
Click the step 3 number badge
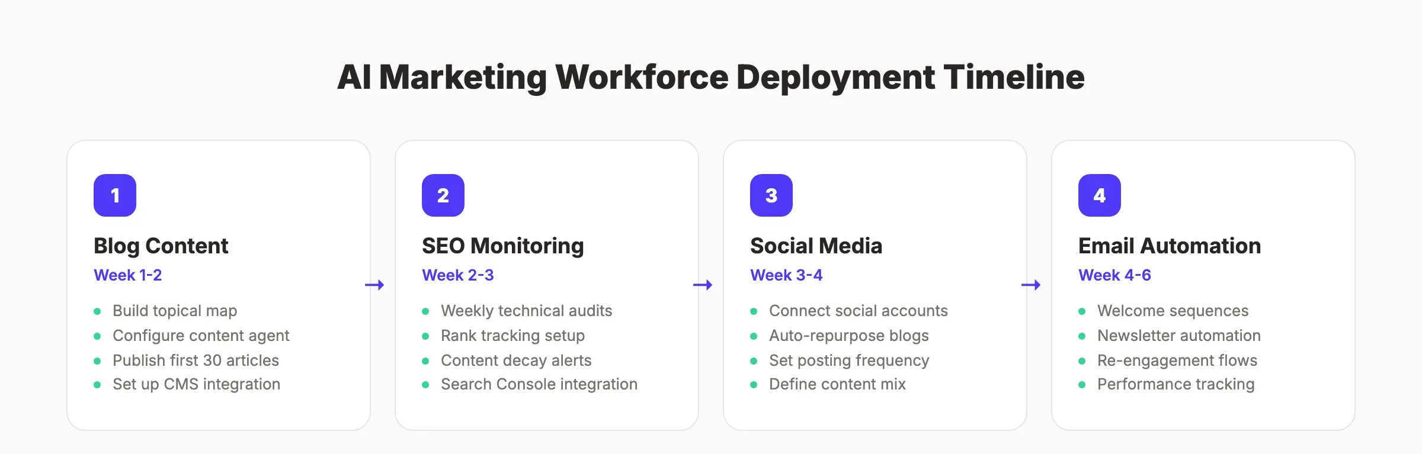[x=771, y=195]
